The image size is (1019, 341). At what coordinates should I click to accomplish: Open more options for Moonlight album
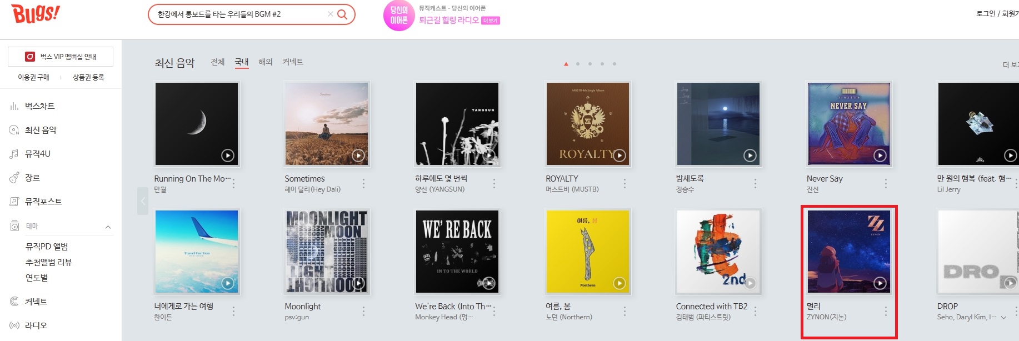pos(364,311)
